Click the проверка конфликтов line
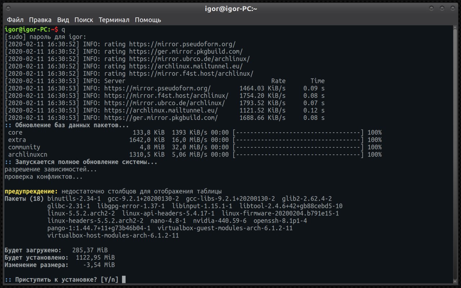 click(44, 177)
